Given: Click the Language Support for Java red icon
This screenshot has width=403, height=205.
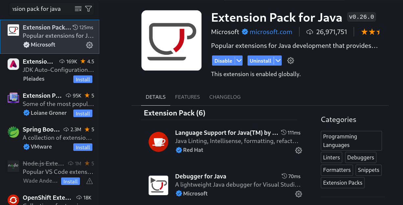Looking at the screenshot, I should point(158,142).
